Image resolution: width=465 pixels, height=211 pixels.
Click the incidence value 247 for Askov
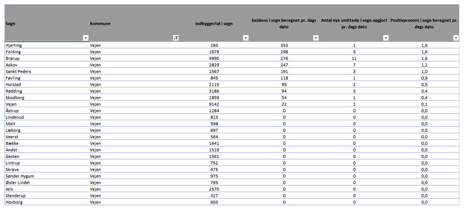click(284, 65)
